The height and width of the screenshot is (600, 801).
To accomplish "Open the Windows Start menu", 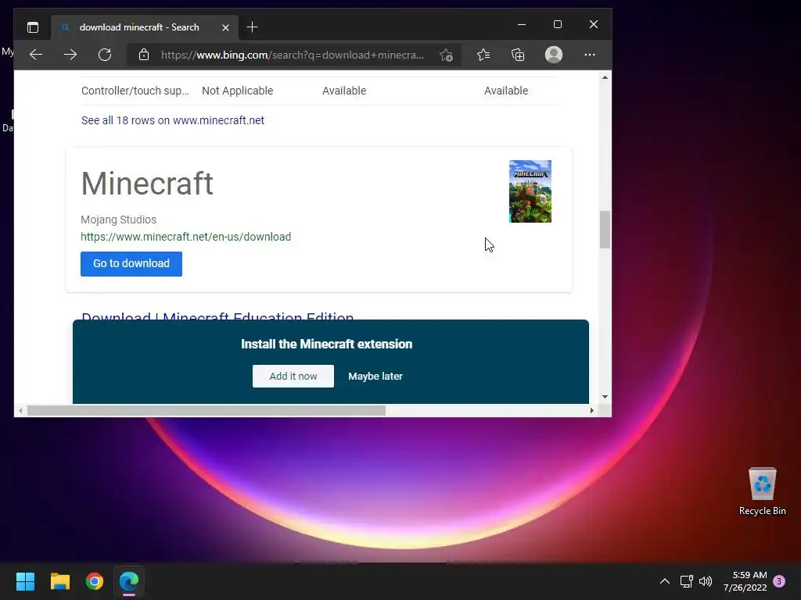I will point(25,581).
